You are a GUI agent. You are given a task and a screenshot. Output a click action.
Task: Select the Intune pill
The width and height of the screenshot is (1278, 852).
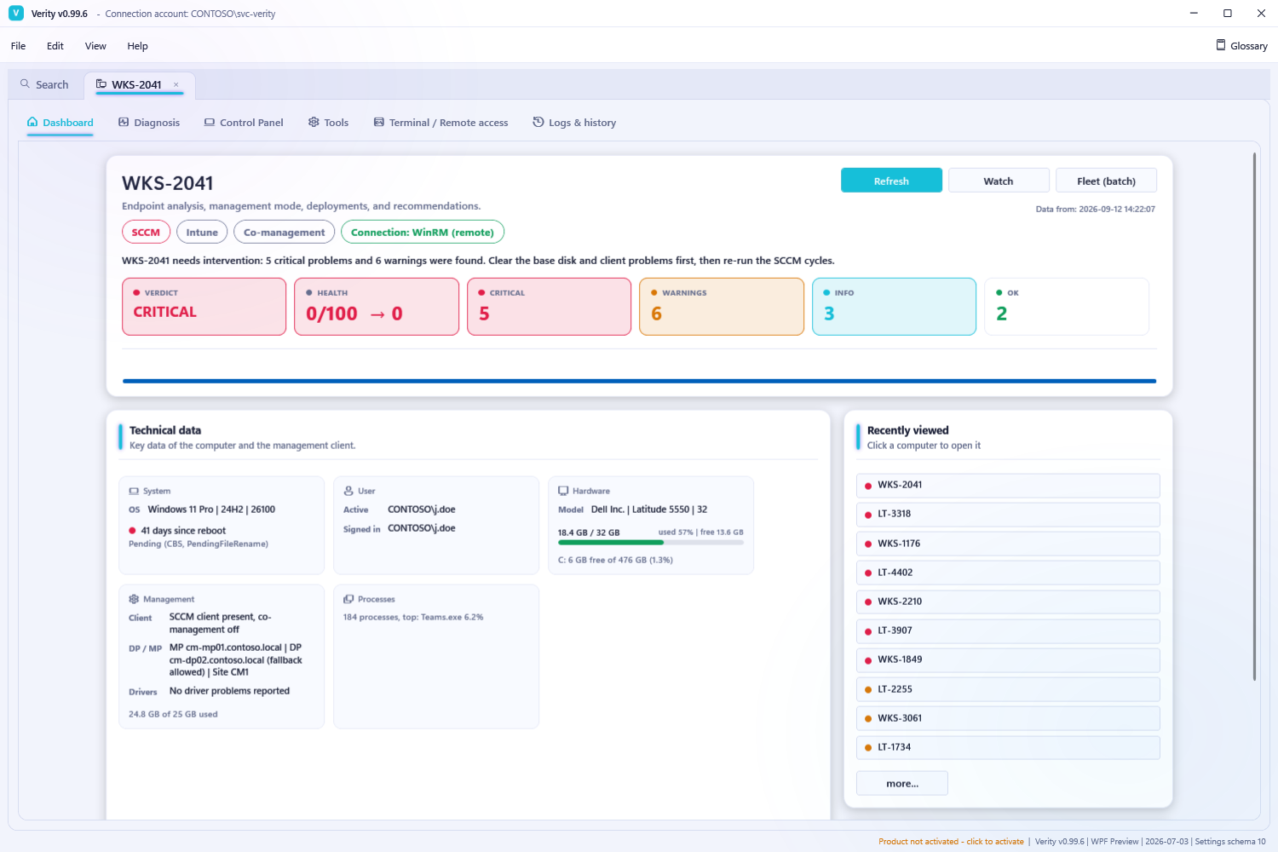[x=202, y=233]
